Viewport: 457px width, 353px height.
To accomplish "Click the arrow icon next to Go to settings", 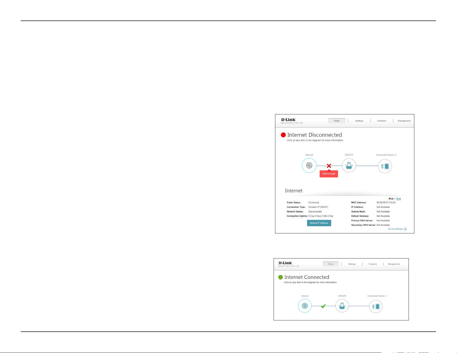I will click(405, 229).
